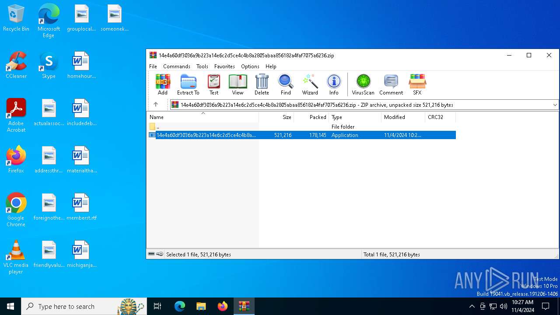Select the foreignothe... desktop file
The image size is (560, 315).
coord(49,207)
